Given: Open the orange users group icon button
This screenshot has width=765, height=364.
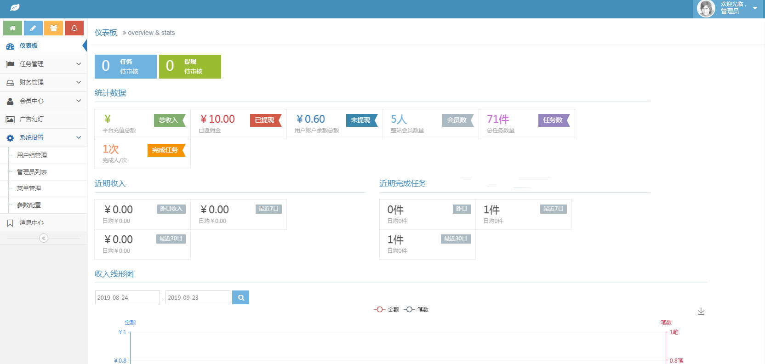Looking at the screenshot, I should 54,28.
